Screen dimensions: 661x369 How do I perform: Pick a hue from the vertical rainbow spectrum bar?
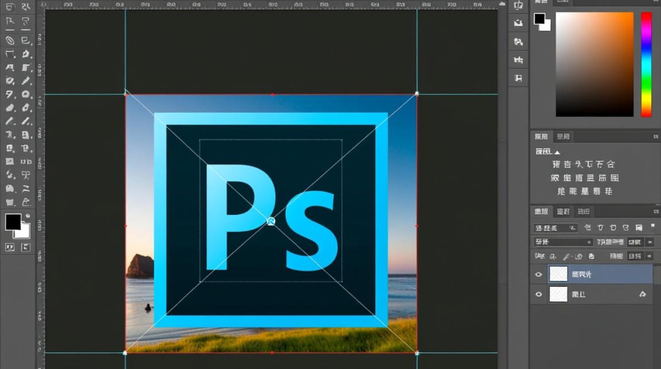coord(646,64)
